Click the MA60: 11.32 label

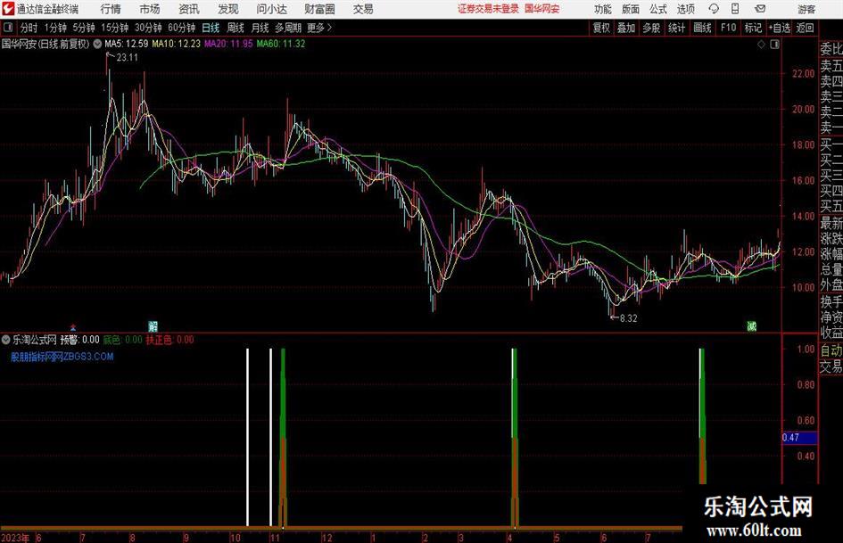coord(281,44)
